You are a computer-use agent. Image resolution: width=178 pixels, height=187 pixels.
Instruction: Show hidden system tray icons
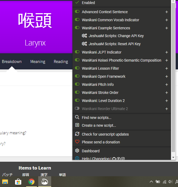[x=151, y=182]
